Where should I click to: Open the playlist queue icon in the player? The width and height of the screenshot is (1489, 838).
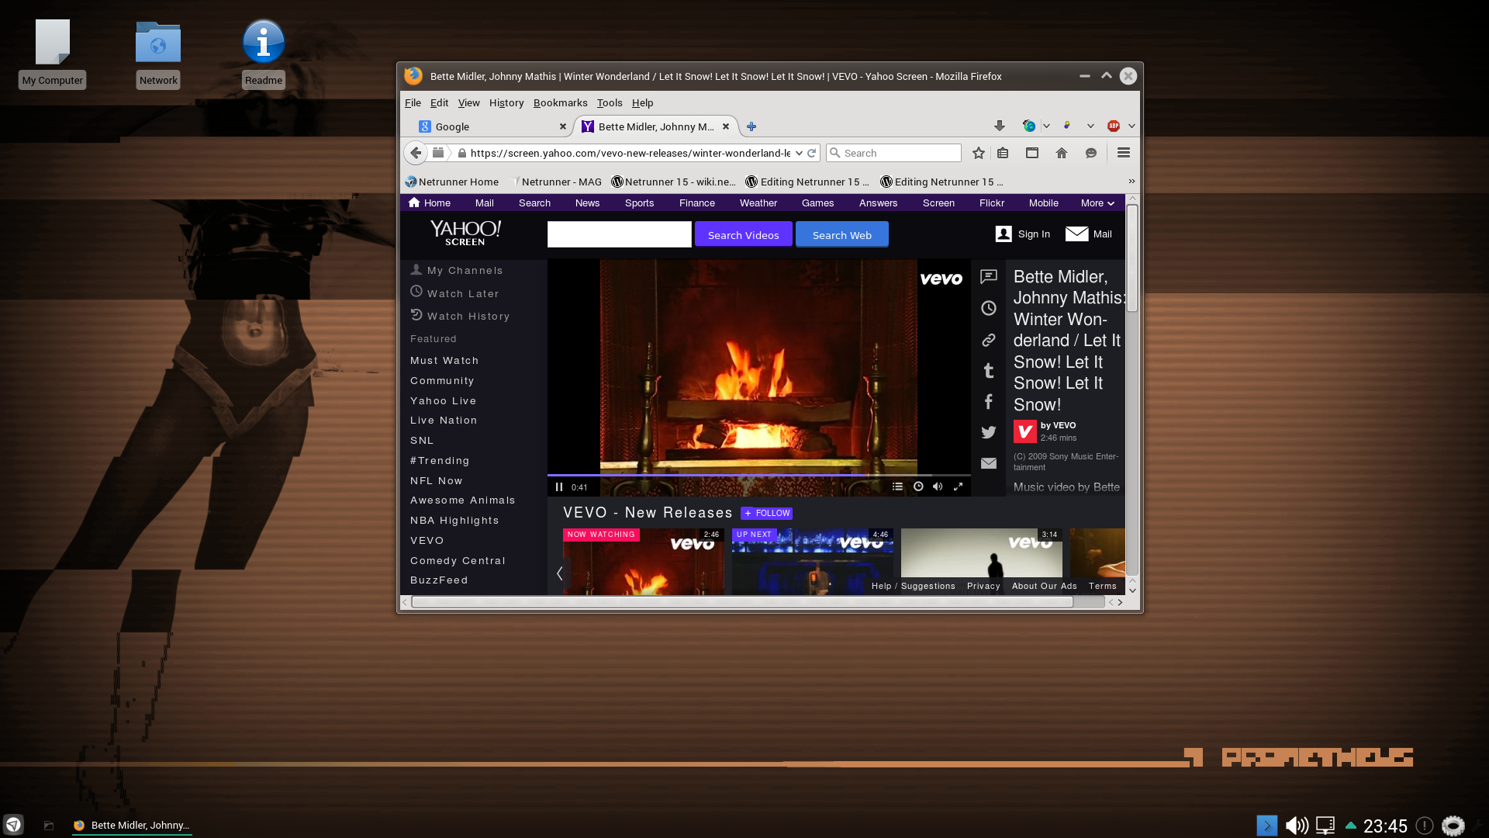897,486
